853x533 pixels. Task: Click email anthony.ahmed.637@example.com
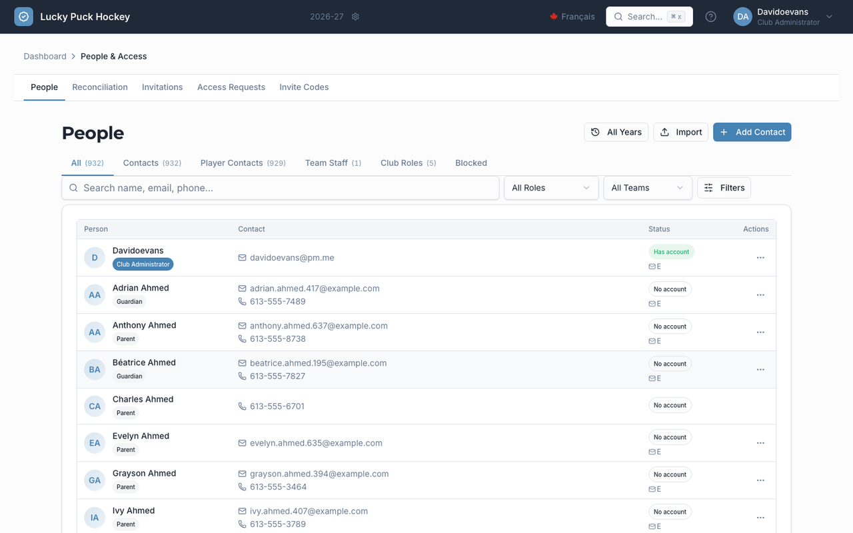[x=319, y=326]
